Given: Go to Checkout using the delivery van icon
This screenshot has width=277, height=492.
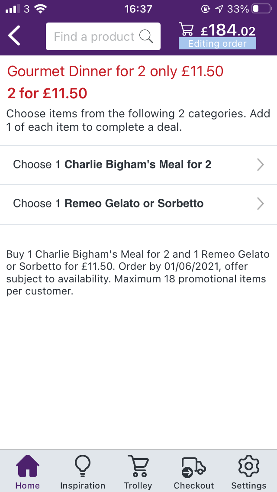Looking at the screenshot, I should point(193,470).
